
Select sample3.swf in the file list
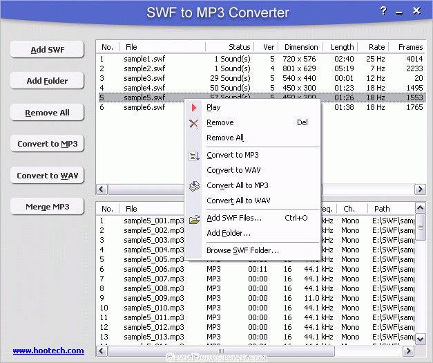144,78
